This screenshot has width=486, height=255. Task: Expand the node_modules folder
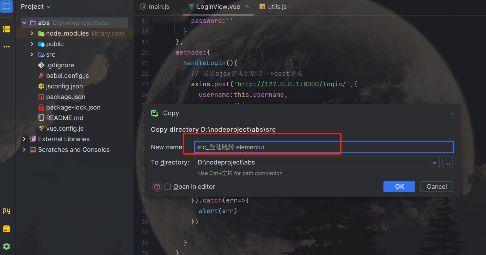coord(32,33)
